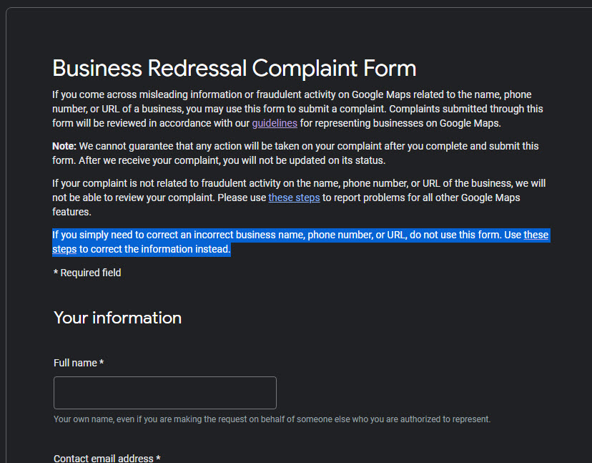Click the bold 'Note:' text
The image size is (592, 463).
[64, 146]
